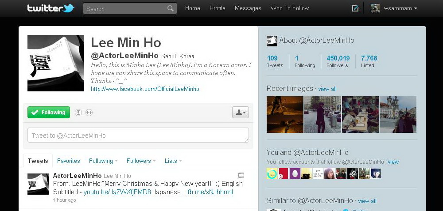Viewport: 443px width, 211px height.
Task: Select the Tweets tab
Action: pyautogui.click(x=38, y=161)
